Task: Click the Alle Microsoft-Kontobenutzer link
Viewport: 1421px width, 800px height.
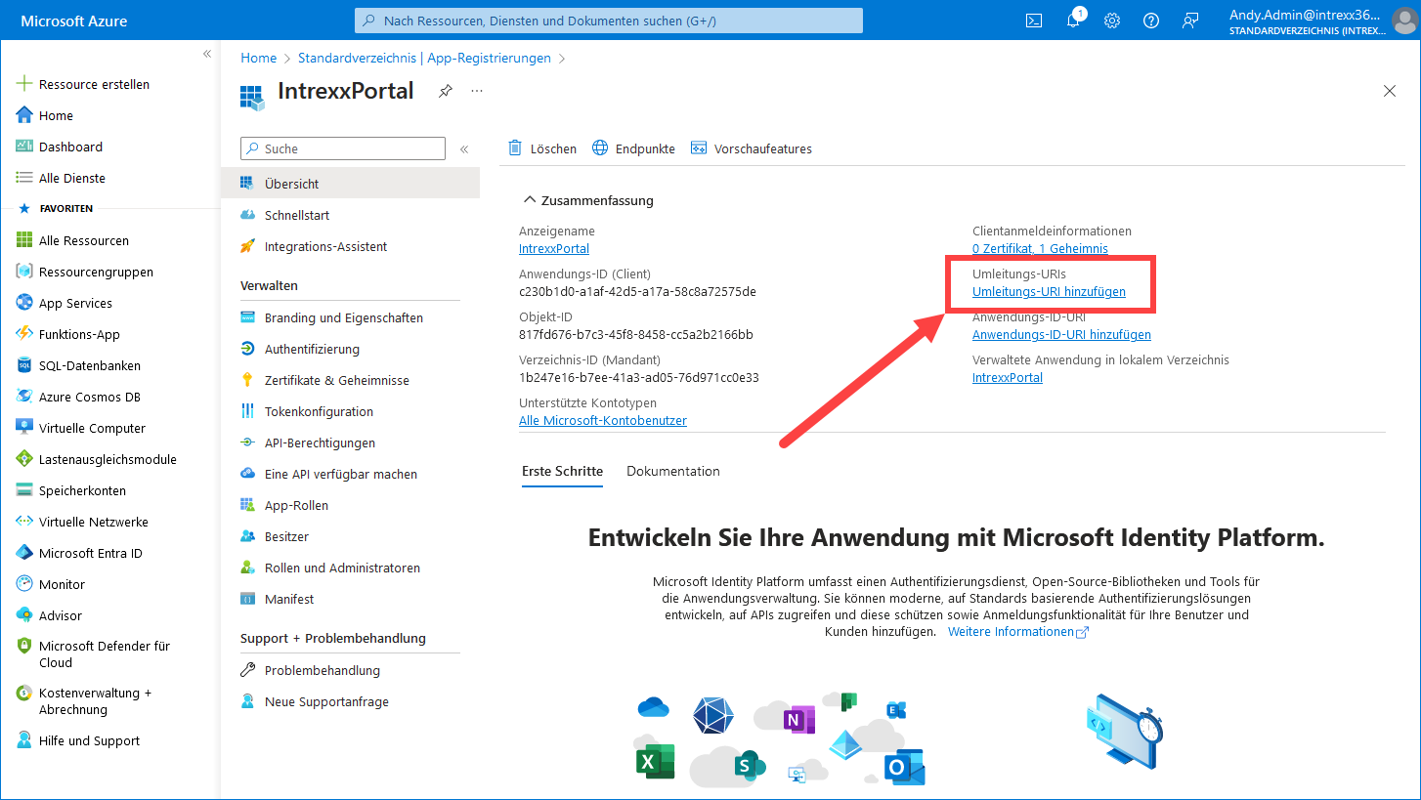Action: 603,420
